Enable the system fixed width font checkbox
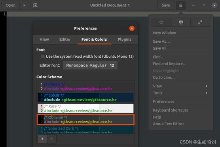The width and height of the screenshot is (220, 147). tap(43, 57)
